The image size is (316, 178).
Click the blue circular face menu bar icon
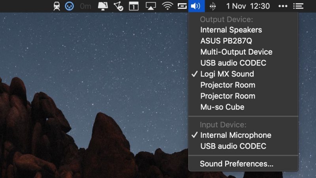69,6
